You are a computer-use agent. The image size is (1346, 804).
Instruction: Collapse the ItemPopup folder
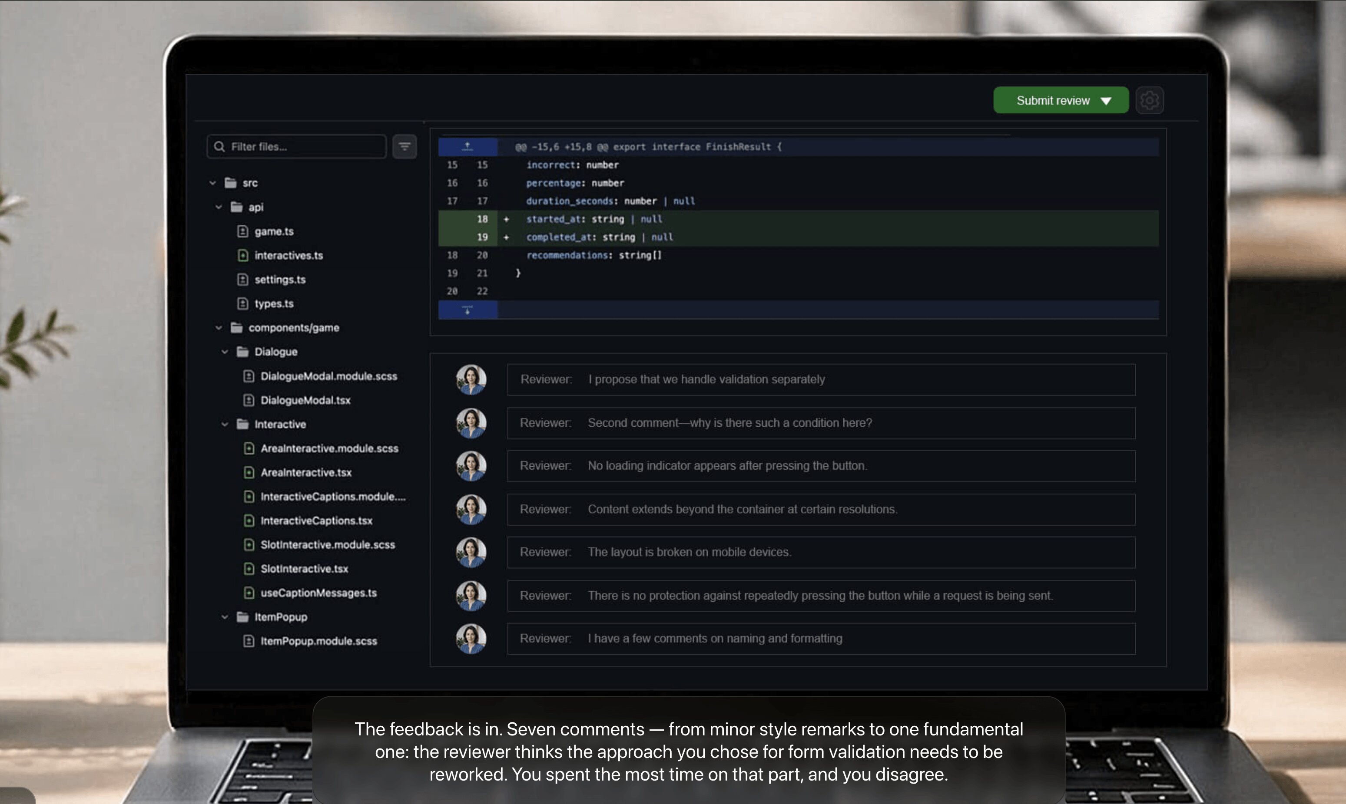tap(225, 617)
